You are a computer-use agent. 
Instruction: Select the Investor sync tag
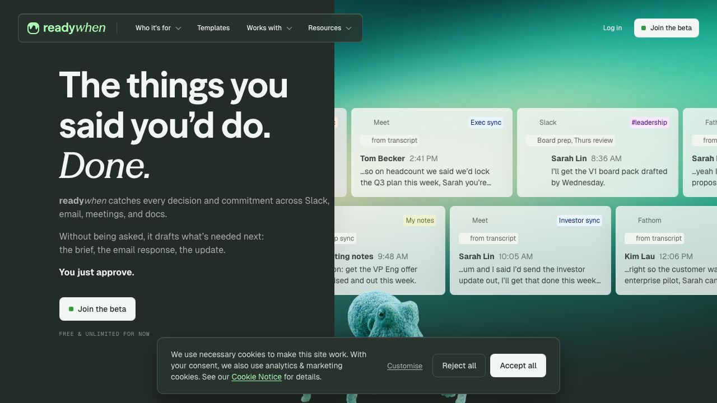tap(579, 221)
